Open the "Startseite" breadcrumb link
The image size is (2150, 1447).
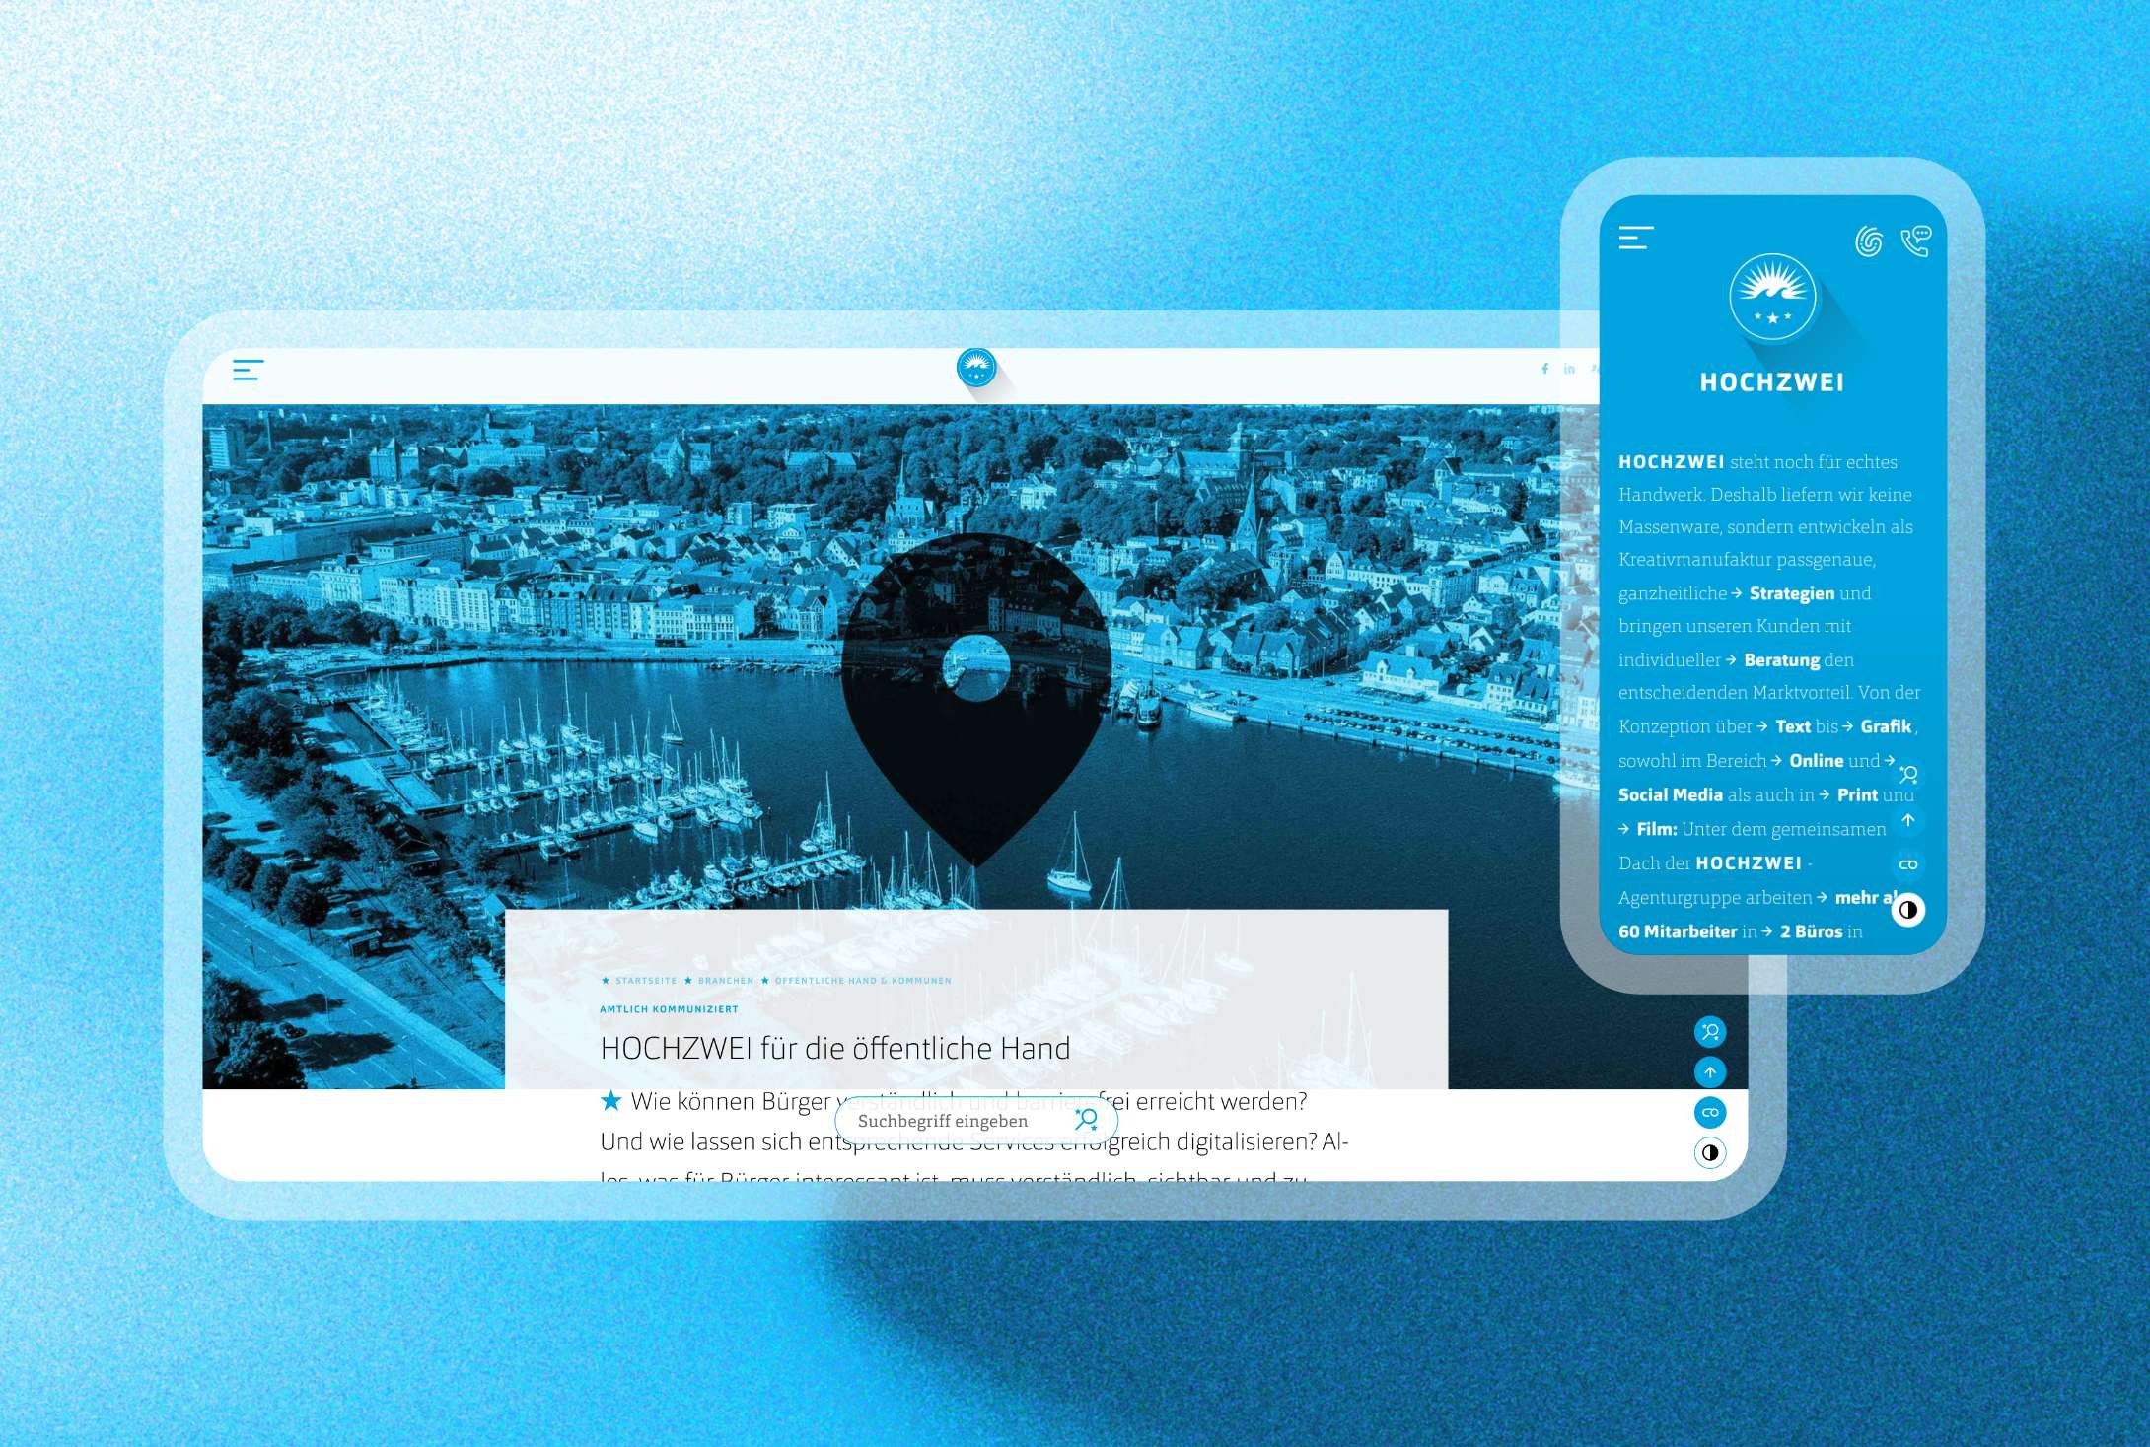[x=646, y=981]
